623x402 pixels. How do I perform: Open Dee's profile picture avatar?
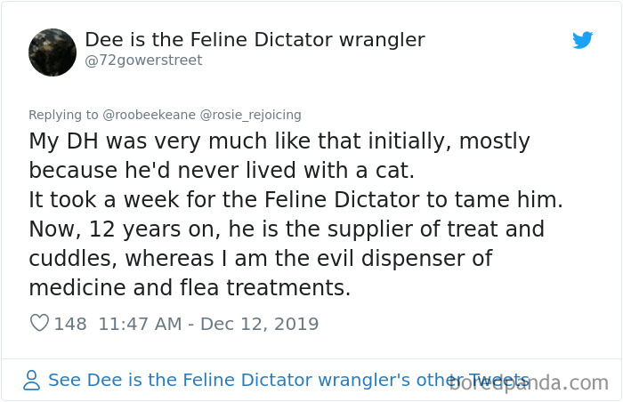[52, 51]
